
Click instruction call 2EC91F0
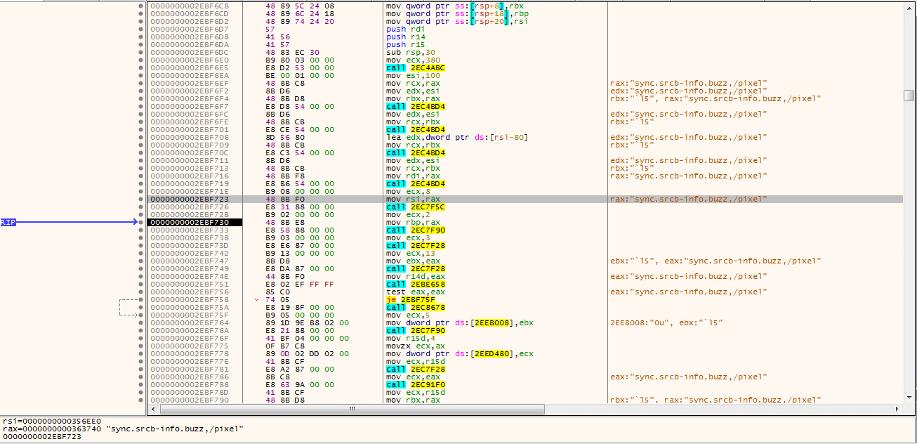tap(416, 384)
